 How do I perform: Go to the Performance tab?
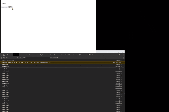[x=35, y=55]
